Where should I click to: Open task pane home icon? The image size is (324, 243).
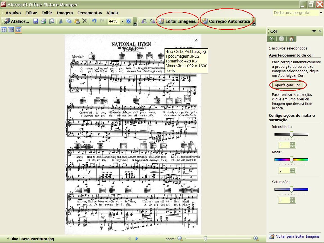pyautogui.click(x=291, y=39)
